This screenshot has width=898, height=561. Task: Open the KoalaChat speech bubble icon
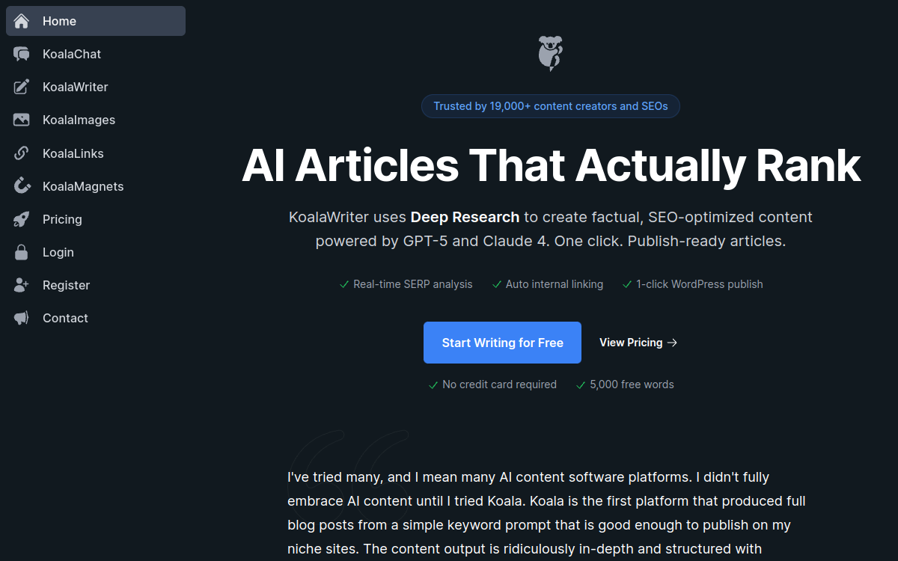click(22, 54)
